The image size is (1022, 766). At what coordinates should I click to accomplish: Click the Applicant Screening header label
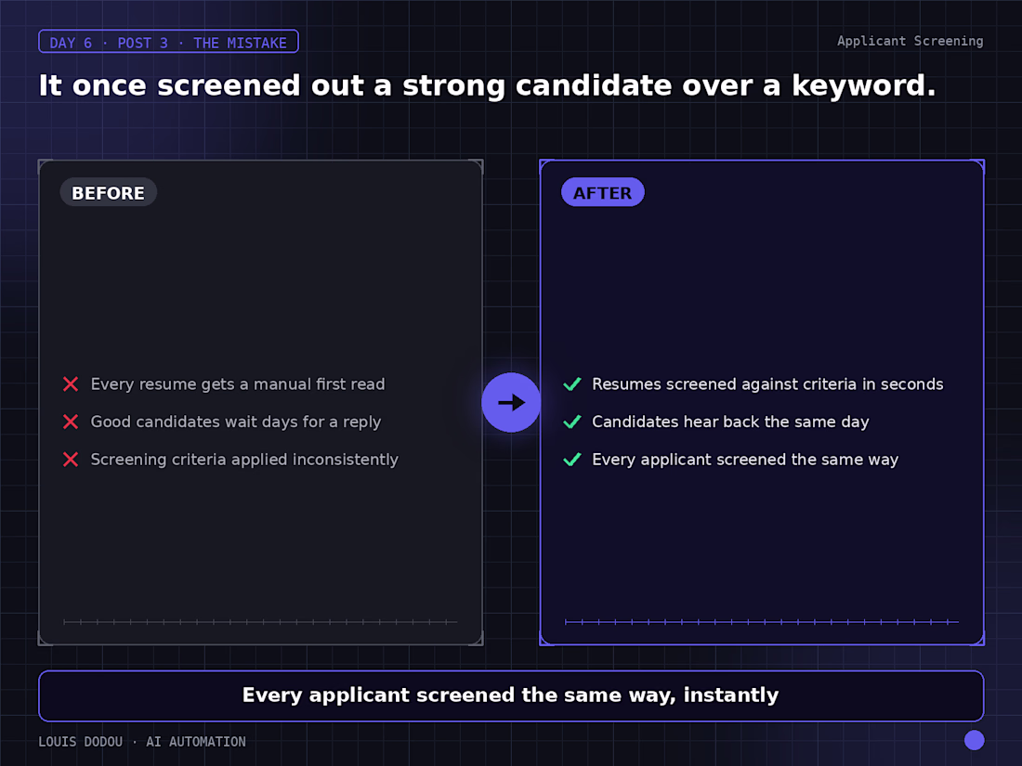[x=910, y=41]
